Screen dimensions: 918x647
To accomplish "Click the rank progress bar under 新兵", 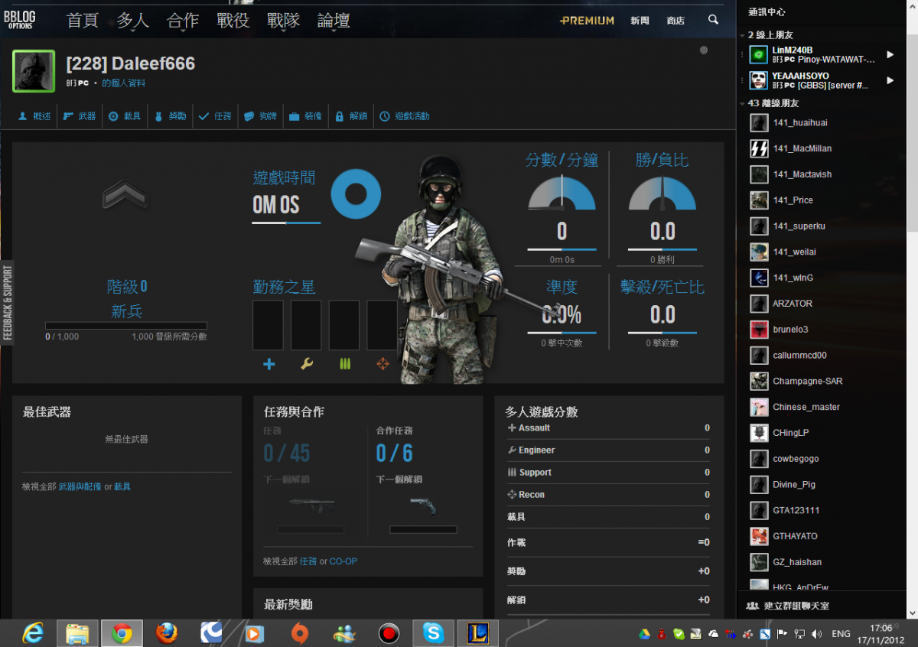I will tap(125, 325).
